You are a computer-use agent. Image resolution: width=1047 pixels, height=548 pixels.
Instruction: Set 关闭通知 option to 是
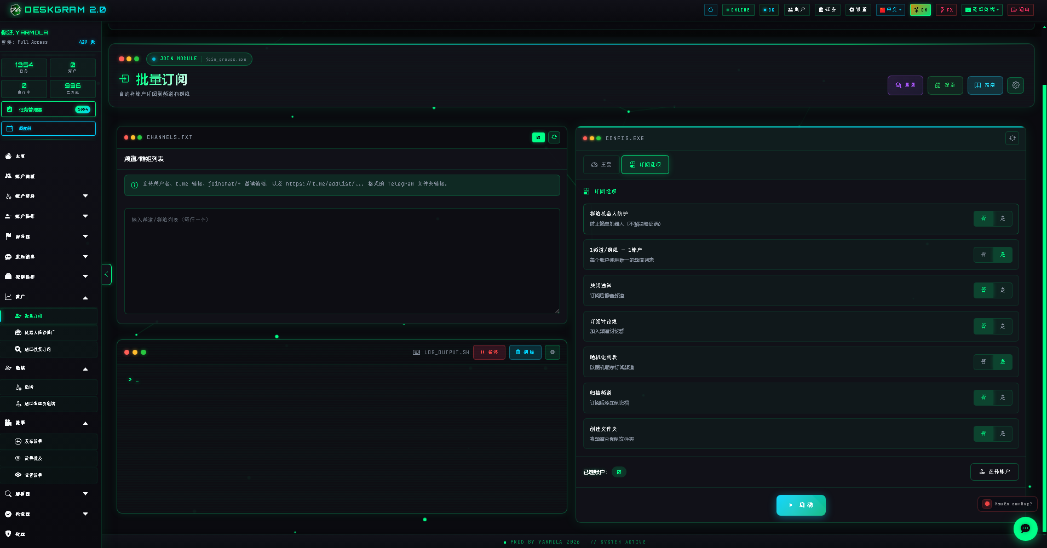(1003, 290)
